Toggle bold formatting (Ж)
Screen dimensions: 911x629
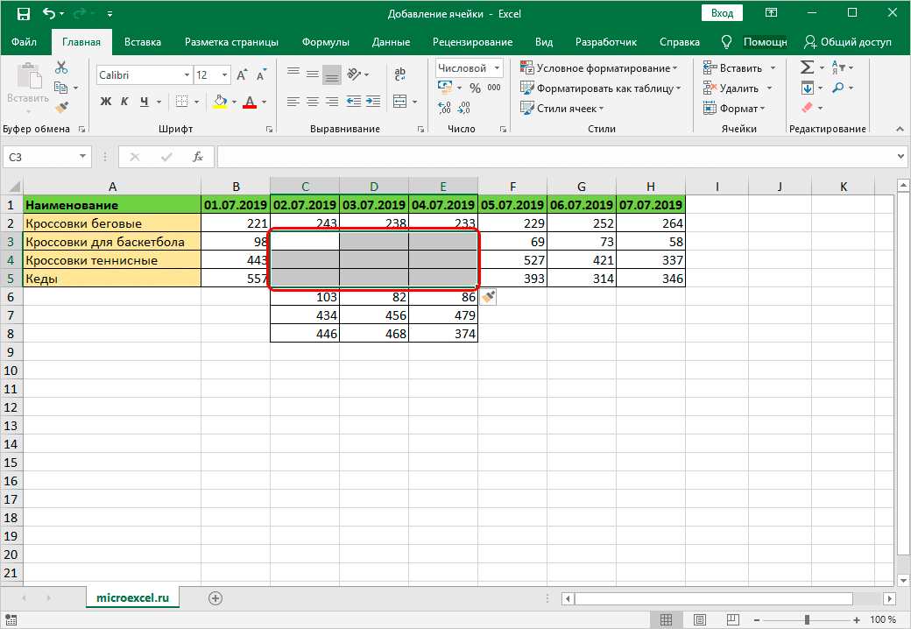106,102
